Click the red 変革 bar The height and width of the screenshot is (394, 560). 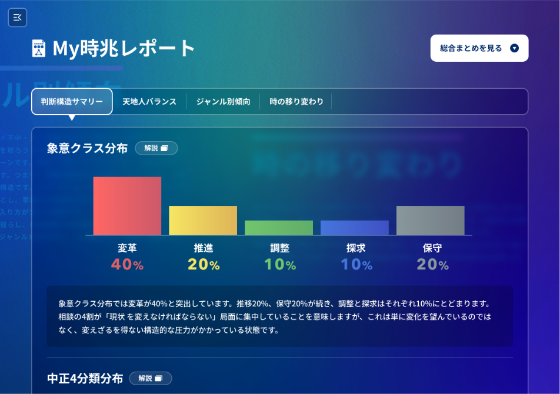(x=127, y=206)
